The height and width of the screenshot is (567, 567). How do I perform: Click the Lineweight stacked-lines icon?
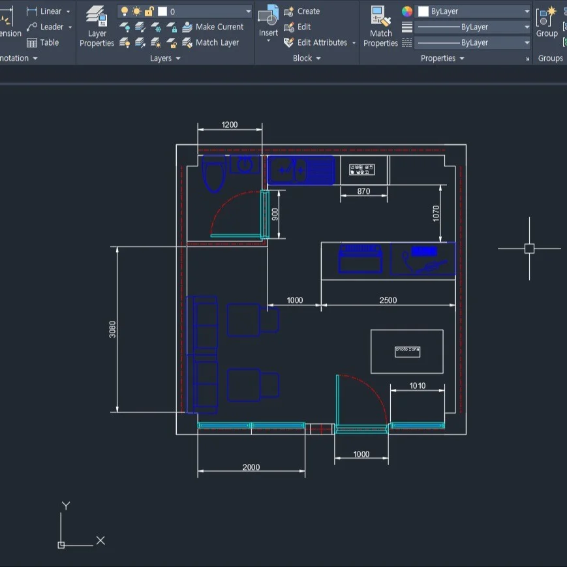pos(406,27)
